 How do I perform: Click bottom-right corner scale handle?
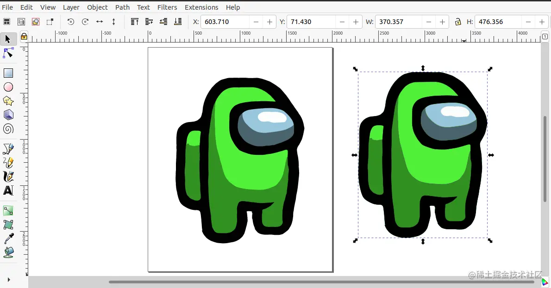tap(490, 241)
